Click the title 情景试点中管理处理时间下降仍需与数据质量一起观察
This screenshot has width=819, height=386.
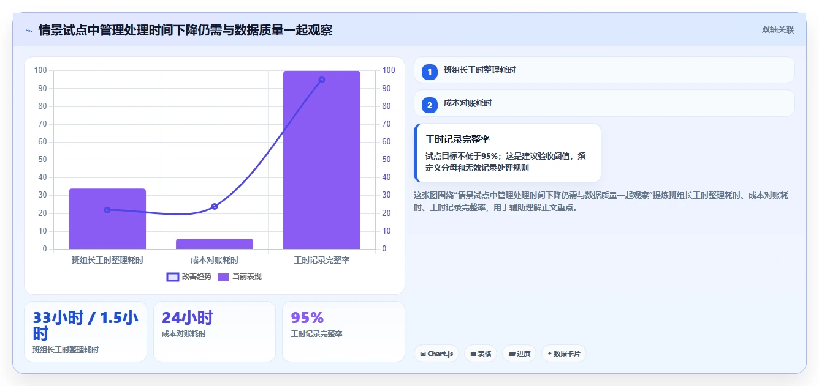coord(185,30)
